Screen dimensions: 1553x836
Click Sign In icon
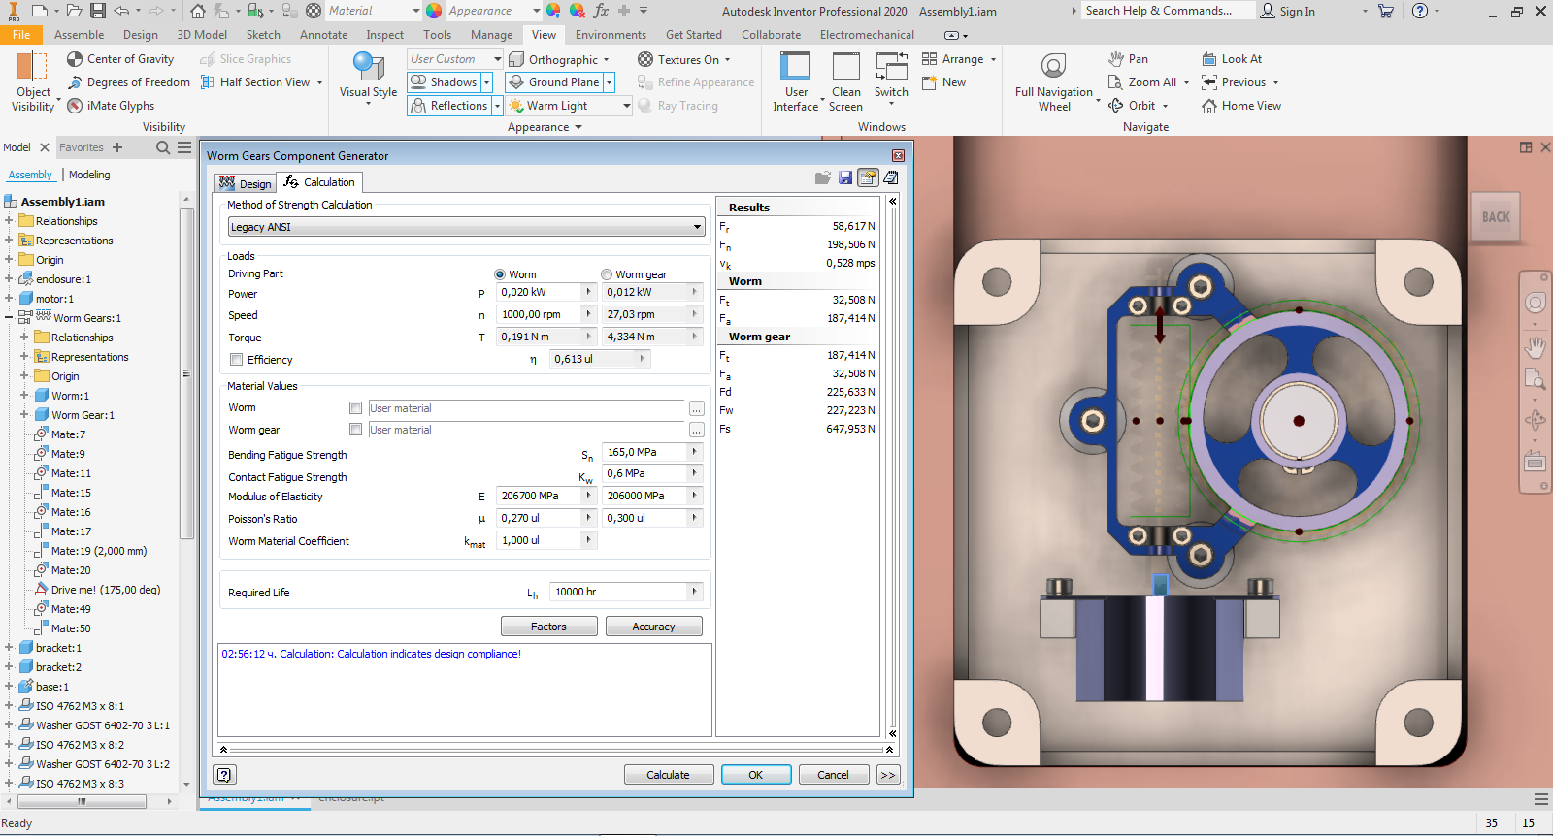(1268, 11)
